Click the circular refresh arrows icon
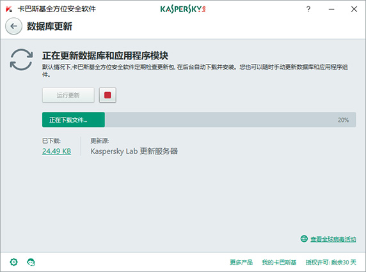This screenshot has width=366, height=272. [x=21, y=59]
